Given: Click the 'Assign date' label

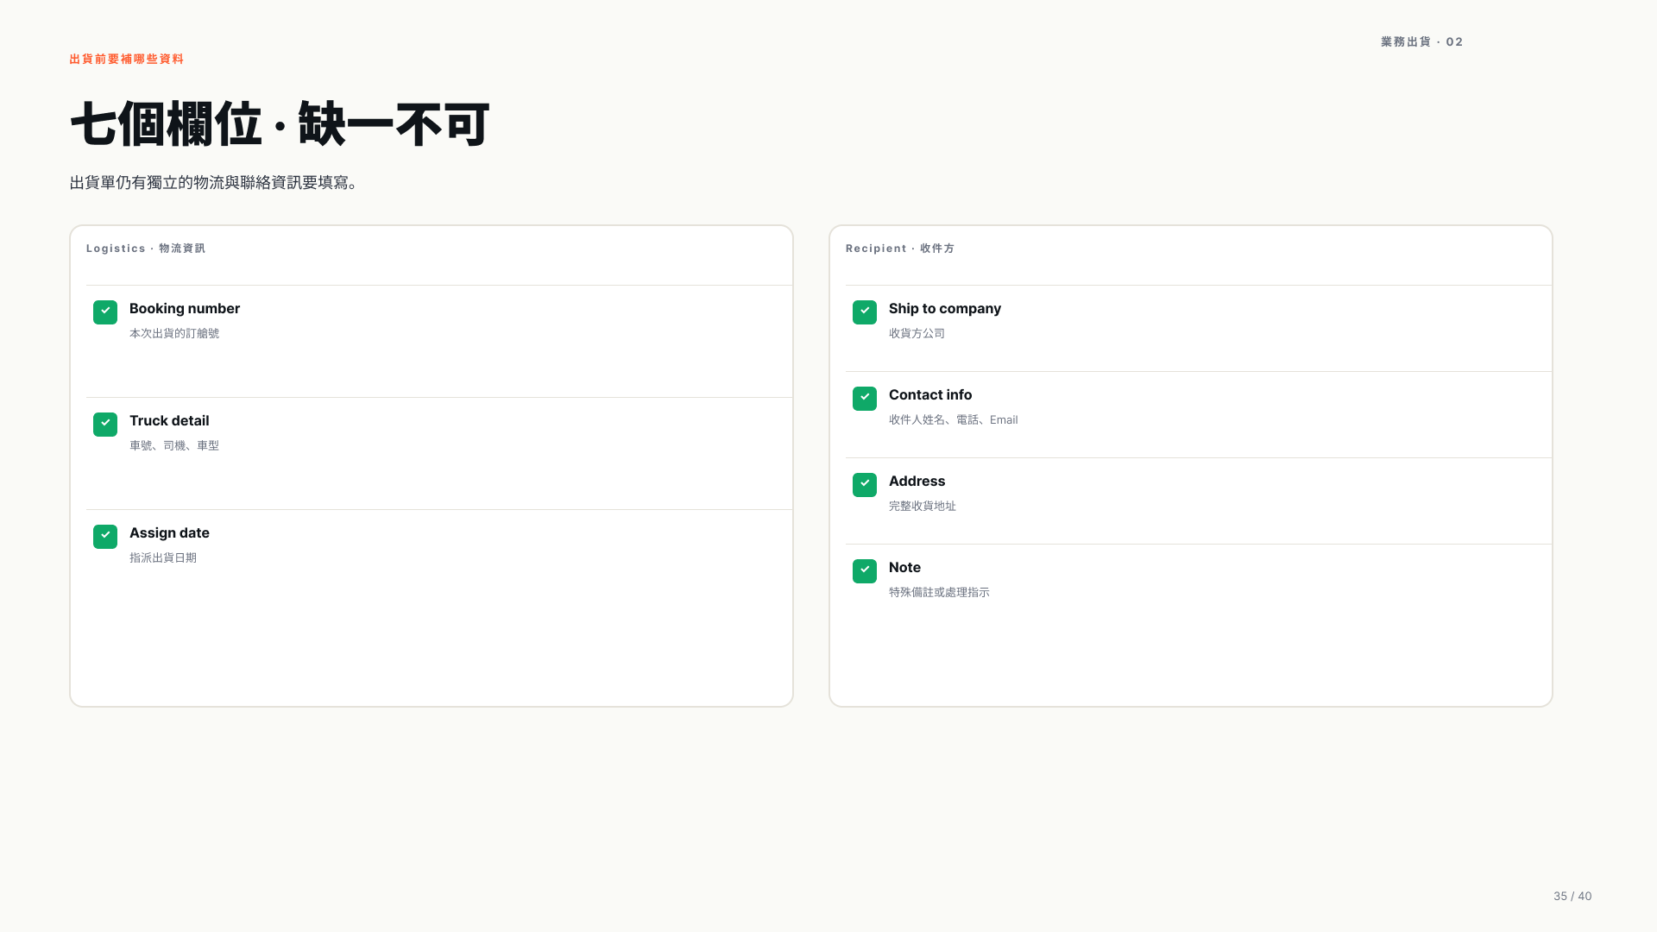Looking at the screenshot, I should (x=169, y=533).
